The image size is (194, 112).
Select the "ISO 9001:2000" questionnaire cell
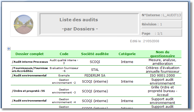click(x=162, y=75)
